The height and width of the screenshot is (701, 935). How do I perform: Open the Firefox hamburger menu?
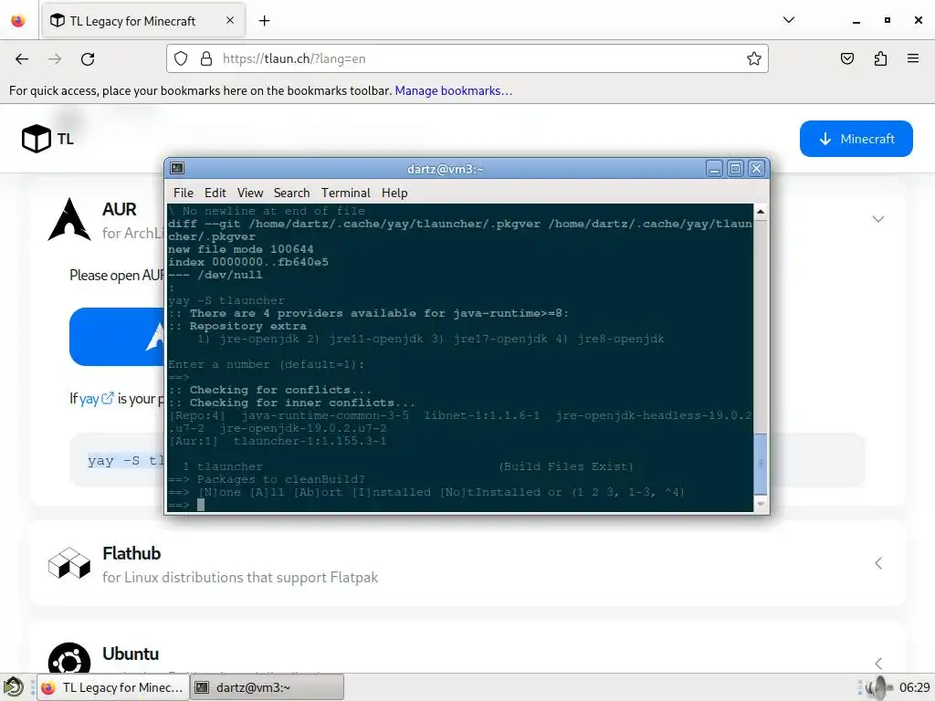[x=913, y=58]
